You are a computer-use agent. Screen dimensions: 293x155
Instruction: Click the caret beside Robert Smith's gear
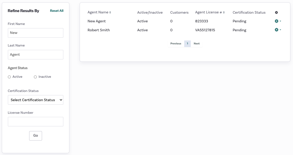pyautogui.click(x=280, y=30)
